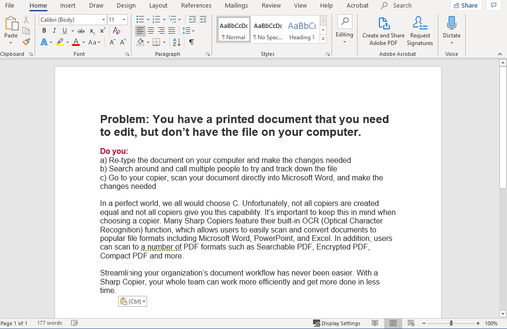This screenshot has height=329, width=507.
Task: Switch to the Insert tab
Action: pyautogui.click(x=67, y=6)
